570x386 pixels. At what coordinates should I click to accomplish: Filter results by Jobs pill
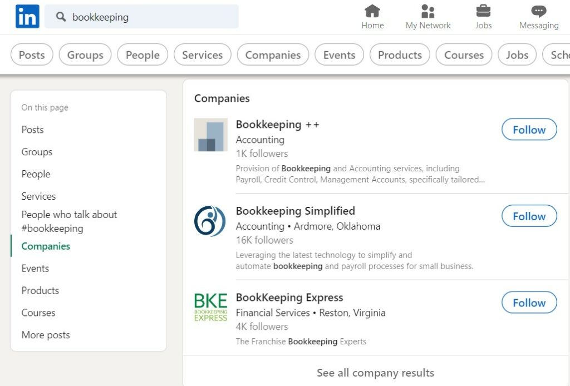[x=517, y=55]
